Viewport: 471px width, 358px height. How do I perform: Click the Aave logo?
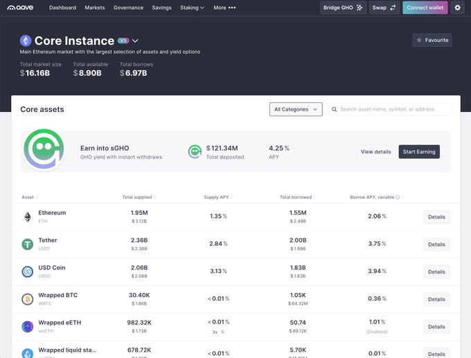click(20, 8)
